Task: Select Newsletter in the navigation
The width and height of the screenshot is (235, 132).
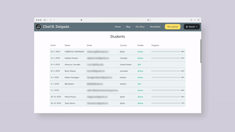Action: (x=155, y=27)
